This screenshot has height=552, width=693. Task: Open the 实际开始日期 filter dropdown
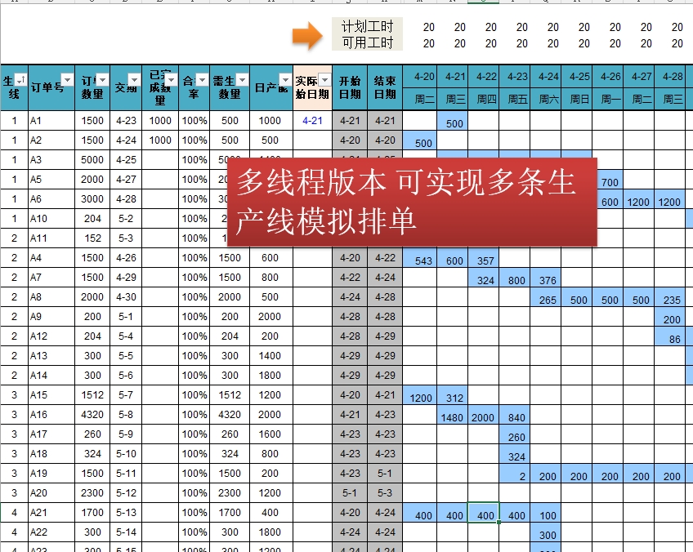point(325,80)
